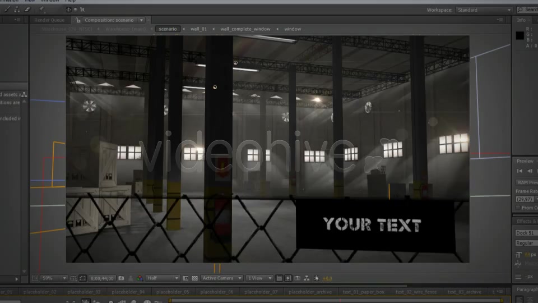
Task: Open the Timeline button icon in viewer
Action: (297, 278)
